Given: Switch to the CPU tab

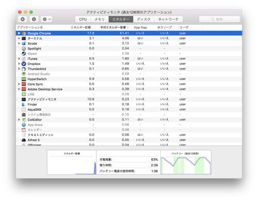Looking at the screenshot, I should click(x=83, y=19).
